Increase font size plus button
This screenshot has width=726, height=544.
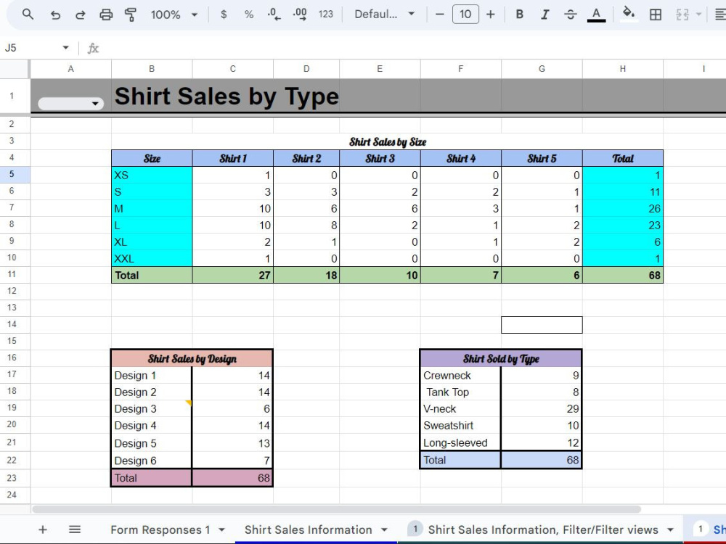pyautogui.click(x=490, y=15)
